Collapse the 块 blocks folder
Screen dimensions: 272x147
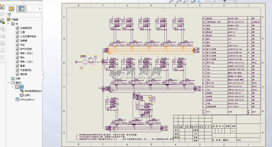click(8, 24)
